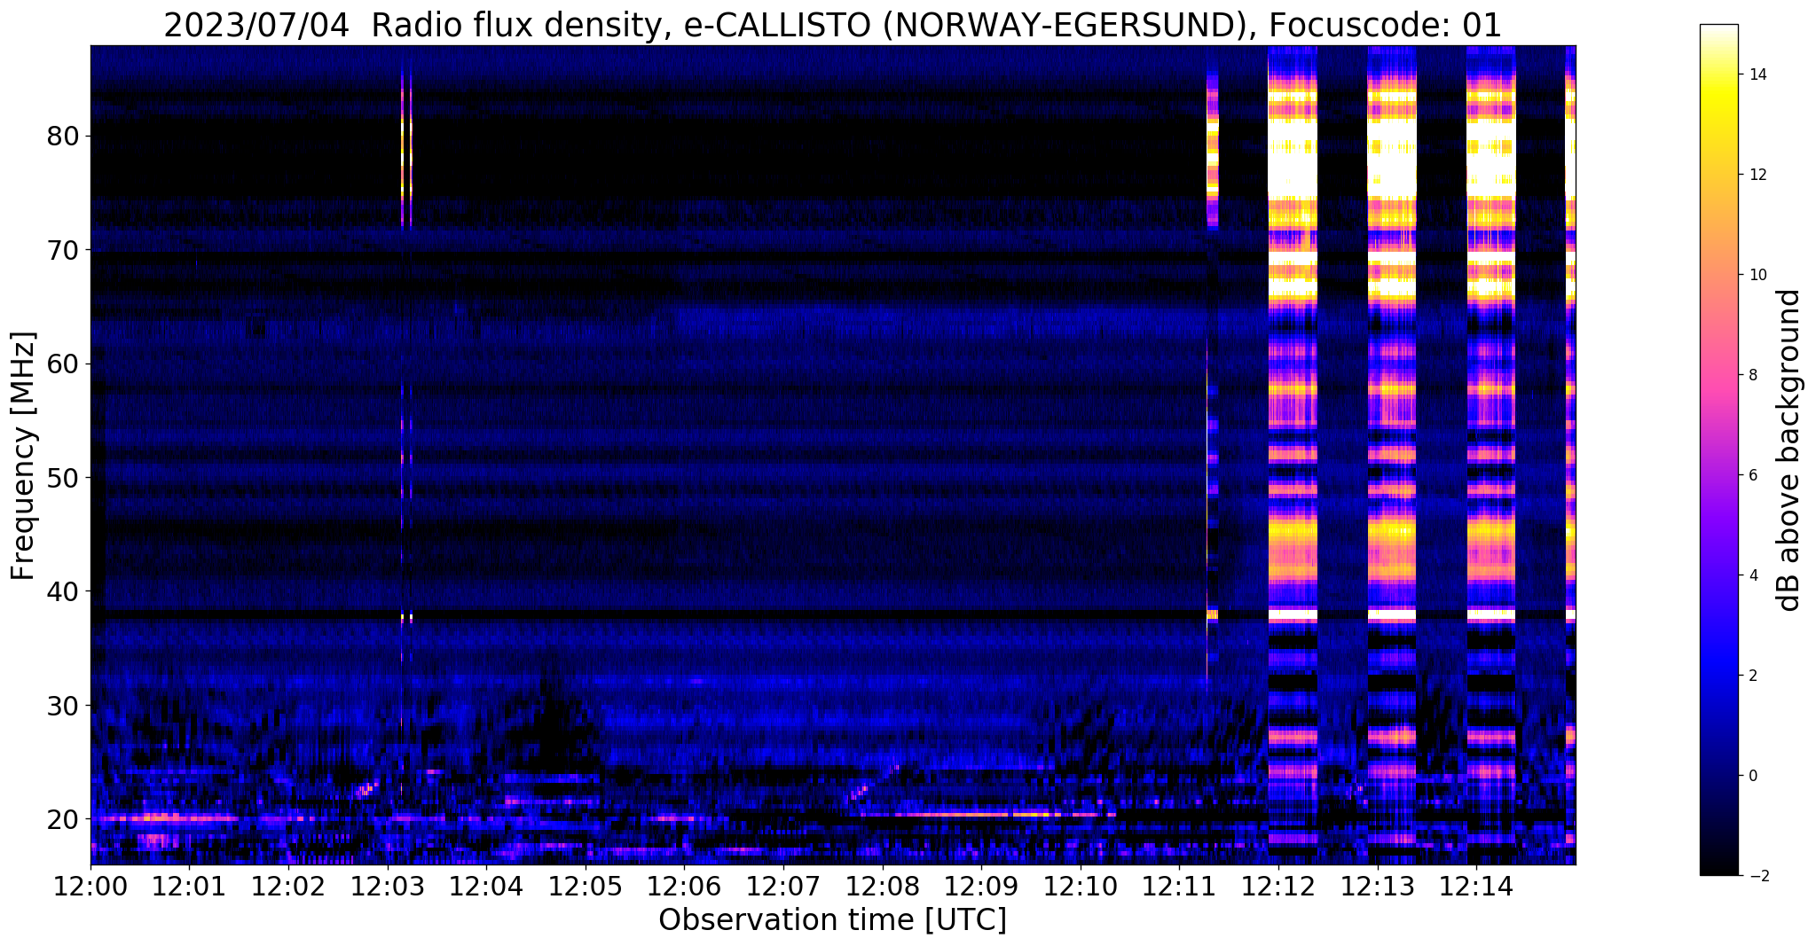Click the 70 MHz frequency tick label

click(63, 250)
